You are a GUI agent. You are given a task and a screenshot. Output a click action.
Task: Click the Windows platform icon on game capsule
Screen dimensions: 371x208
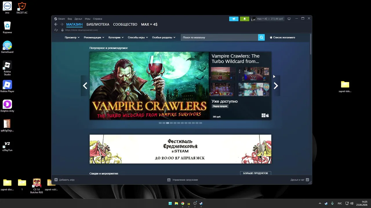[x=263, y=116]
